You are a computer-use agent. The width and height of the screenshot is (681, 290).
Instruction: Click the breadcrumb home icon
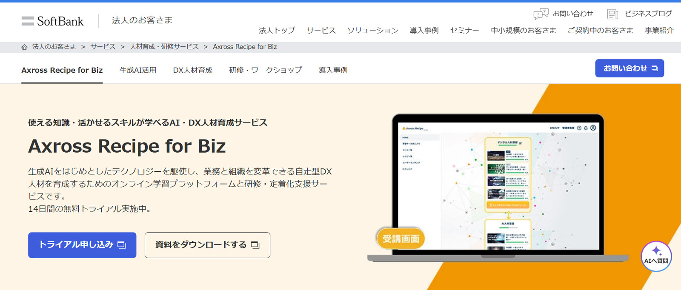coord(24,47)
